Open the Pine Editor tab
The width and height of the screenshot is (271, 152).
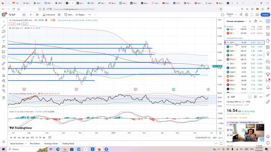[x=35, y=144]
